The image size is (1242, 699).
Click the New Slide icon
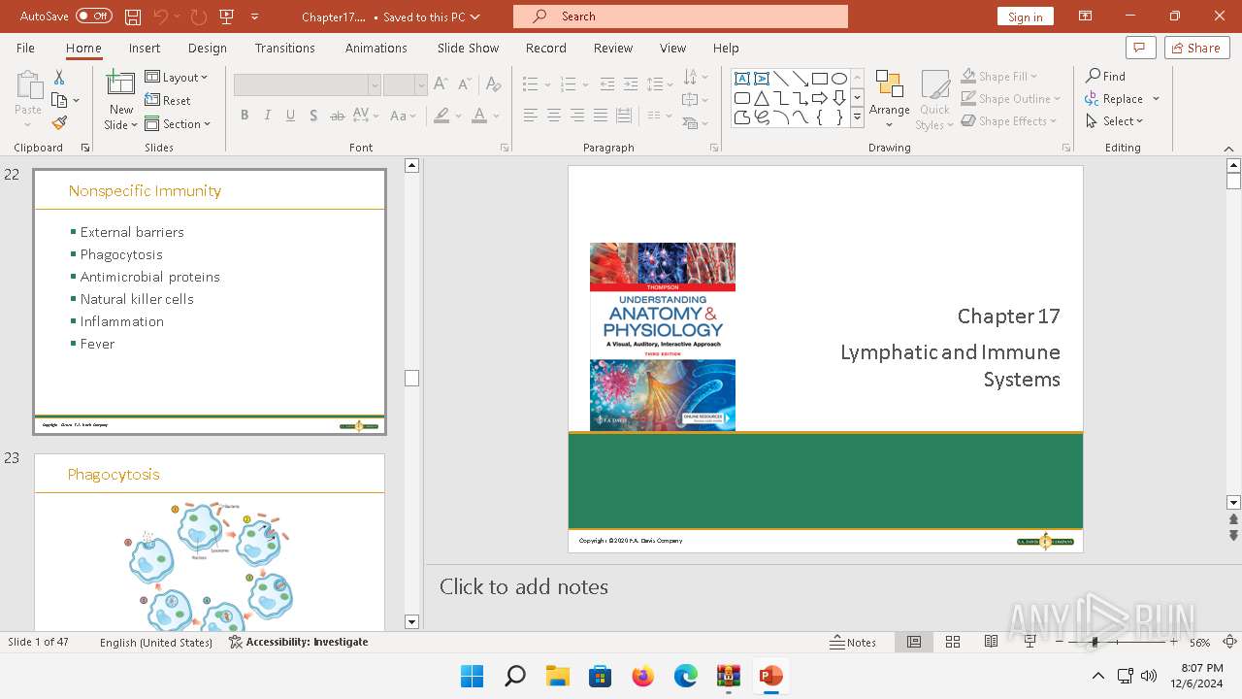(121, 83)
